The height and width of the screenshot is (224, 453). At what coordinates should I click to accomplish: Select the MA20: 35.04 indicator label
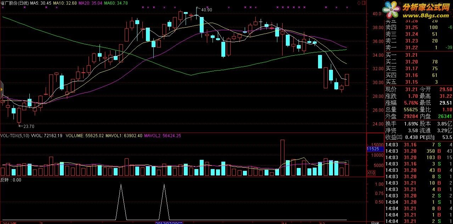point(91,3)
